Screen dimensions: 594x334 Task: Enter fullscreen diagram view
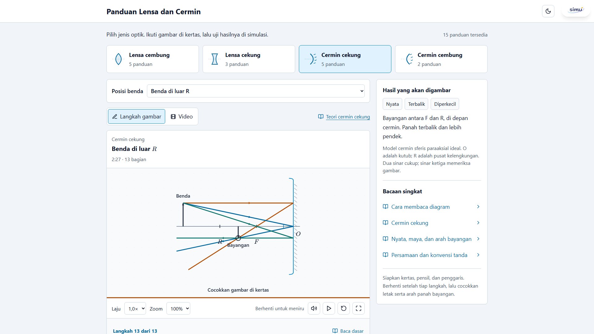(358, 308)
